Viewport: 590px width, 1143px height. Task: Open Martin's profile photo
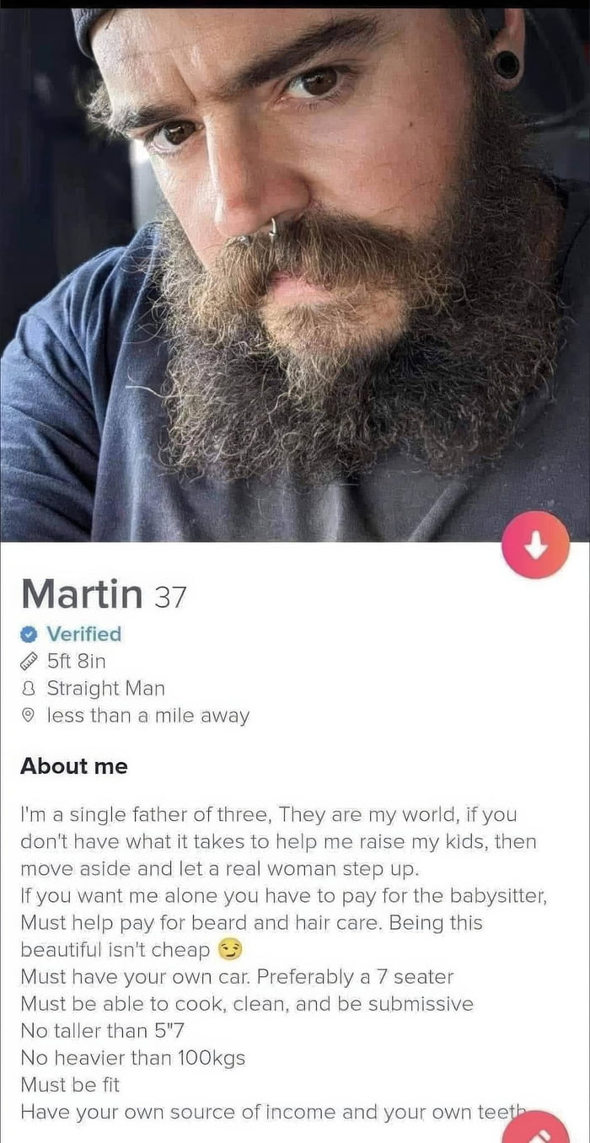295,274
